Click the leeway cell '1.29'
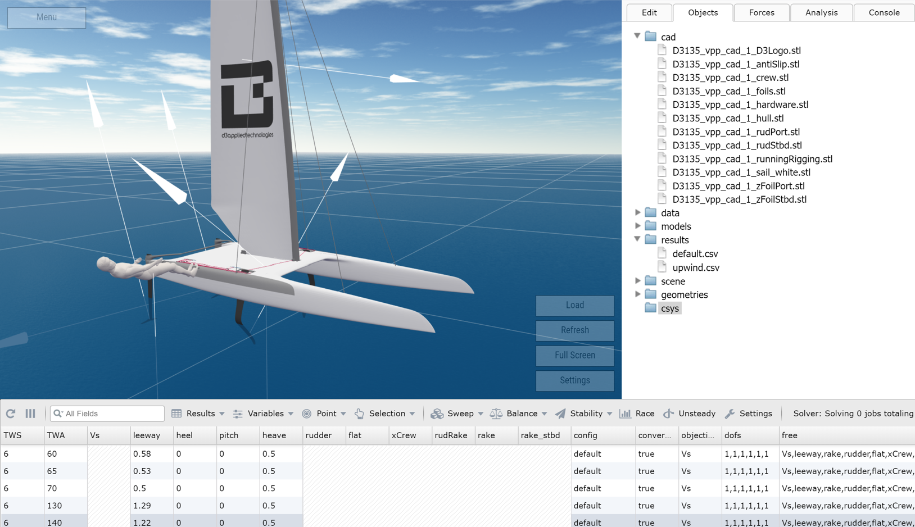This screenshot has height=527, width=915. point(152,506)
